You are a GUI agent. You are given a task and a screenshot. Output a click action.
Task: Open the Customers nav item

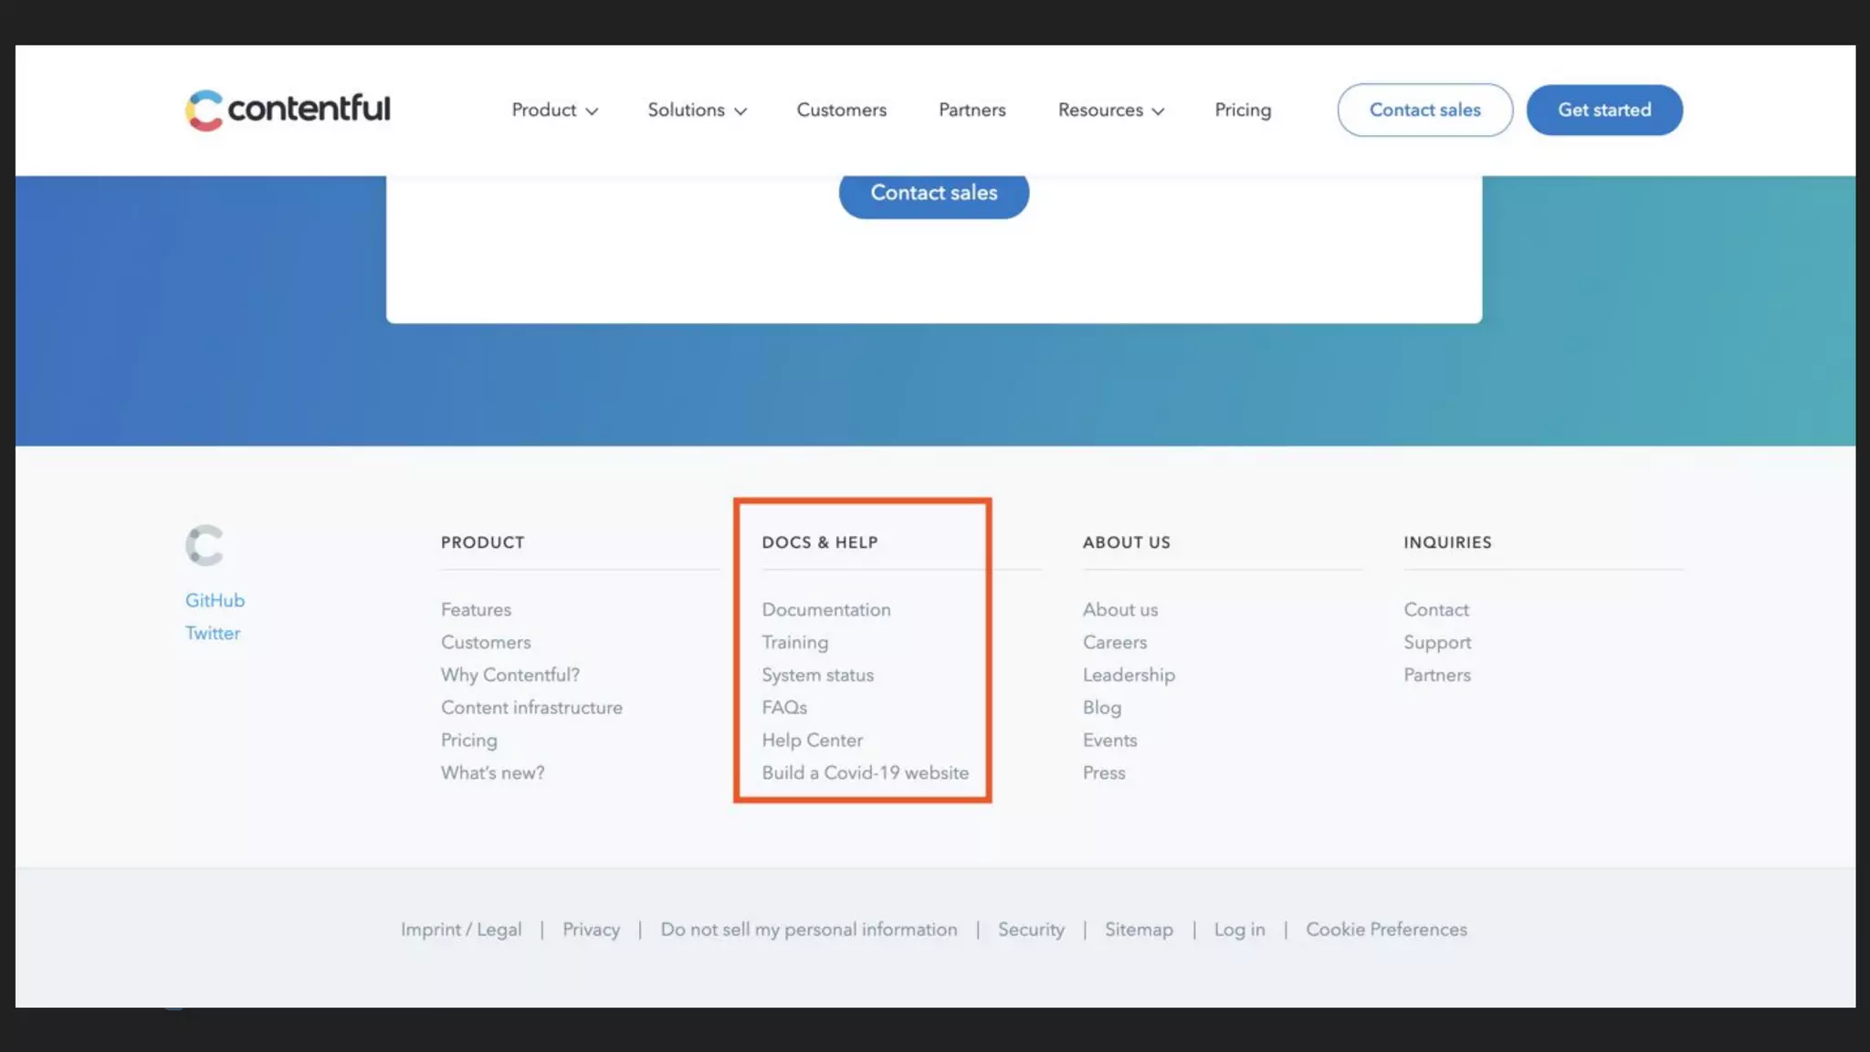click(841, 110)
